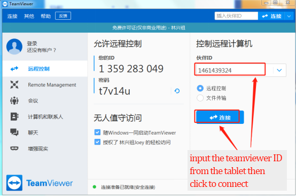Click the partner ID input field
Image resolution: width=296 pixels, height=196 pixels.
tap(233, 70)
